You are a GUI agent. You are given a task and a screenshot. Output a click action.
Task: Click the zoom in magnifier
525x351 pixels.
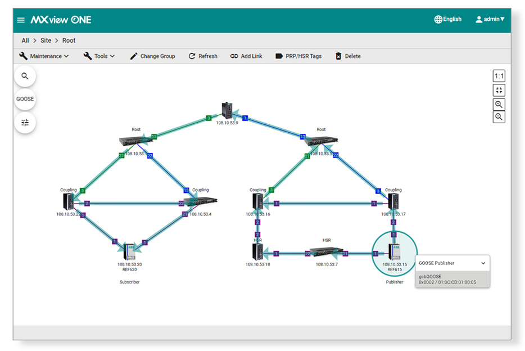click(x=499, y=104)
